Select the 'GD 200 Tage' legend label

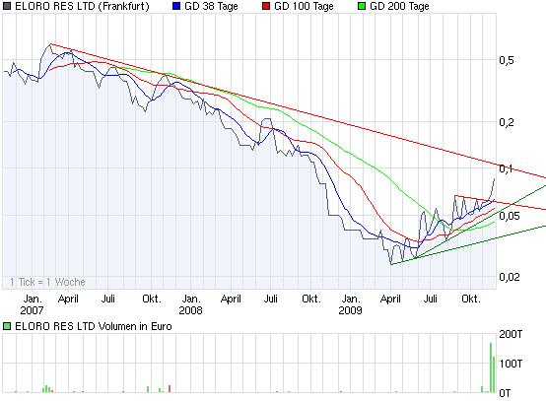[x=399, y=6]
